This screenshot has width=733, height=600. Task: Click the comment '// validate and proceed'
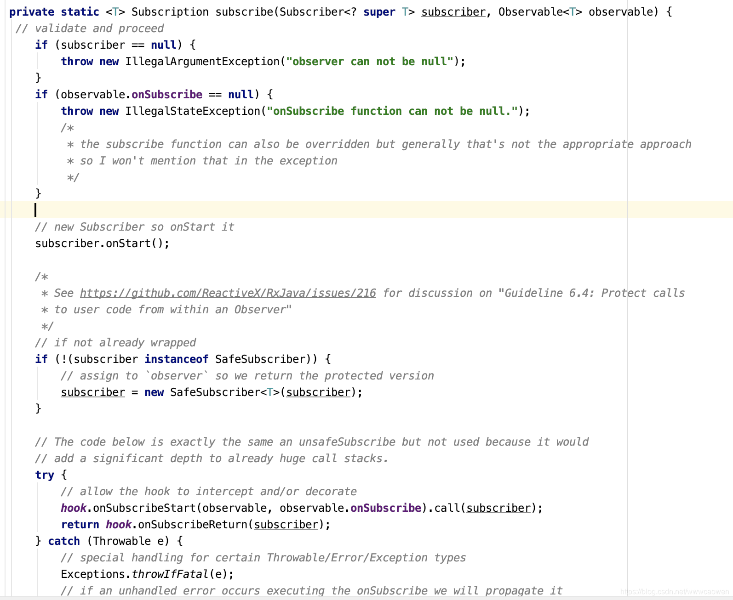[90, 28]
